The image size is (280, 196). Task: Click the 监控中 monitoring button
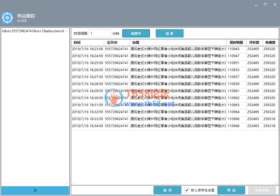[x=136, y=33]
